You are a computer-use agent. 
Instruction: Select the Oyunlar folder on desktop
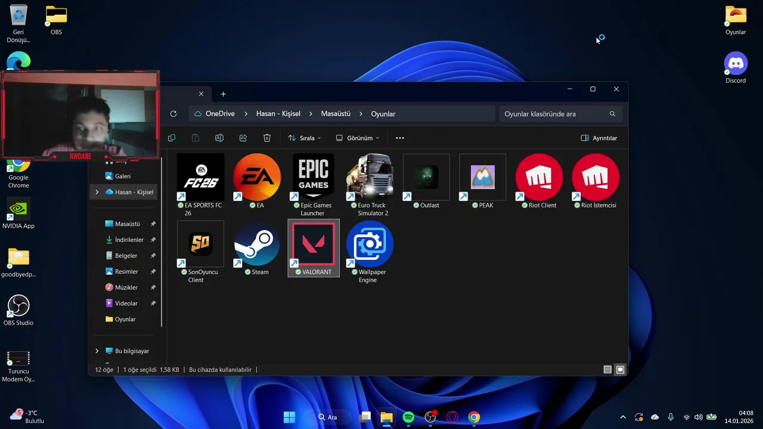736,21
